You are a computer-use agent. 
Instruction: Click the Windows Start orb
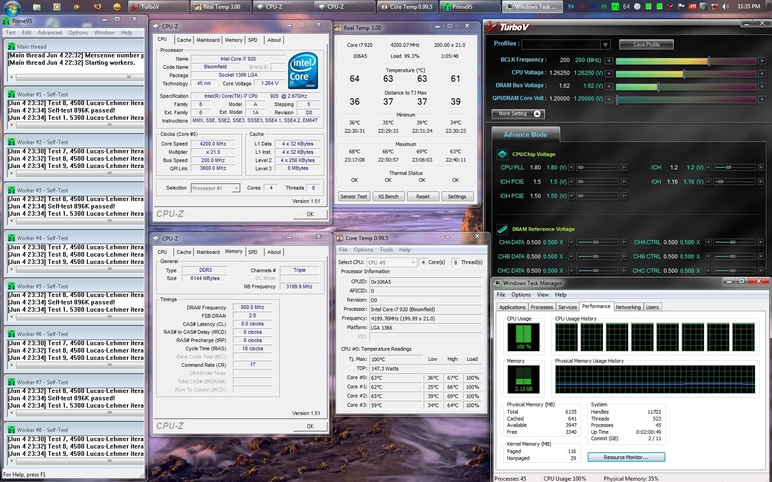[x=12, y=7]
